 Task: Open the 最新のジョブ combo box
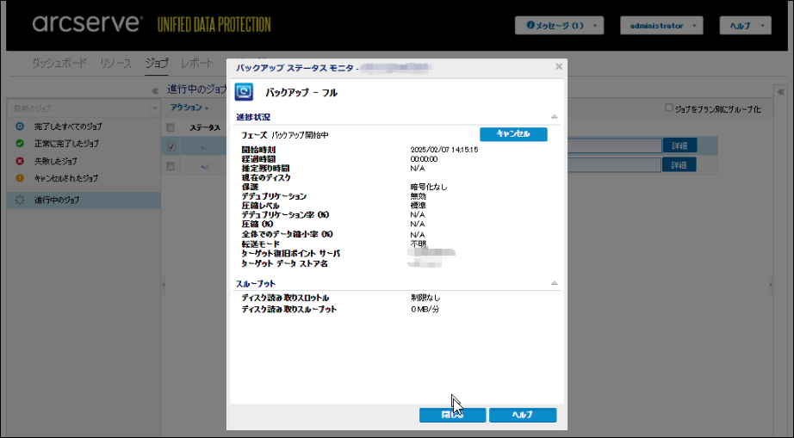84,108
